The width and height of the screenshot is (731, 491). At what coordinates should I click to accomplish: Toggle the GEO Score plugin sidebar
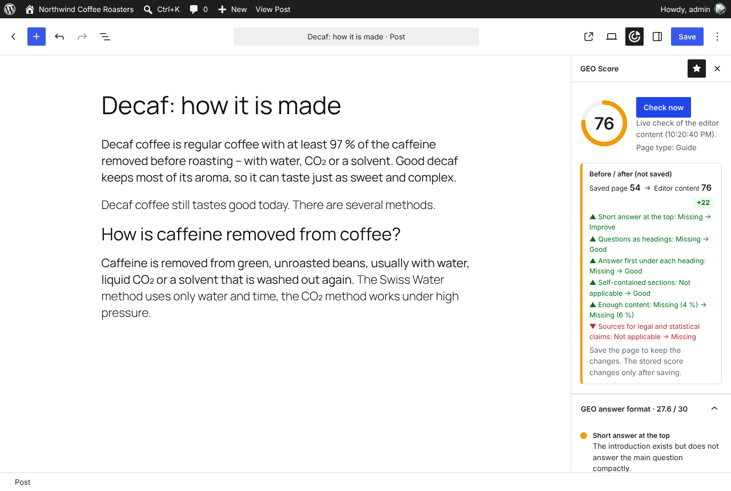(634, 37)
